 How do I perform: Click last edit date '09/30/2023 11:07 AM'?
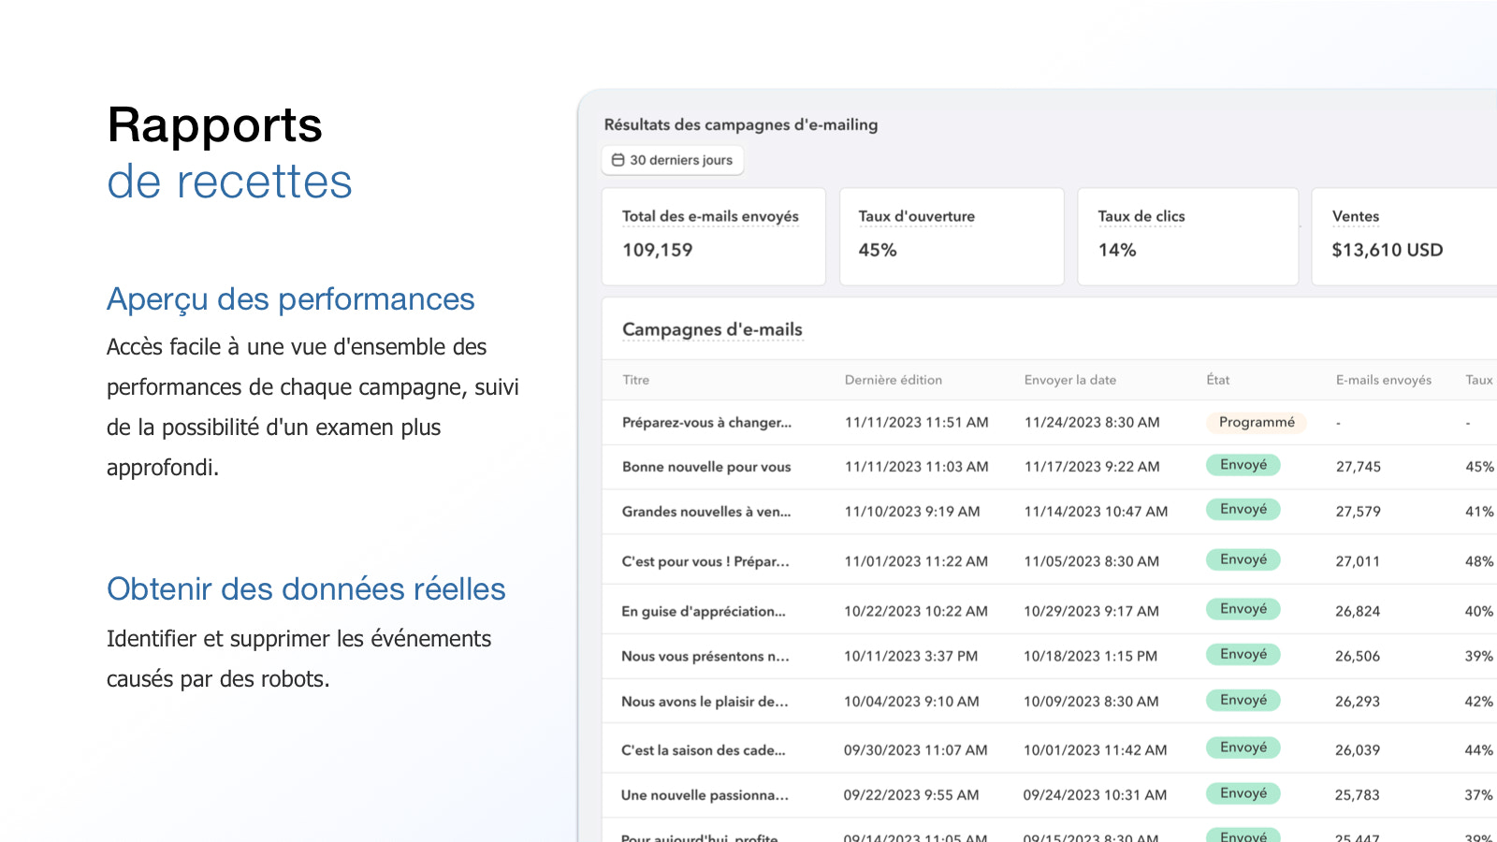[915, 750]
